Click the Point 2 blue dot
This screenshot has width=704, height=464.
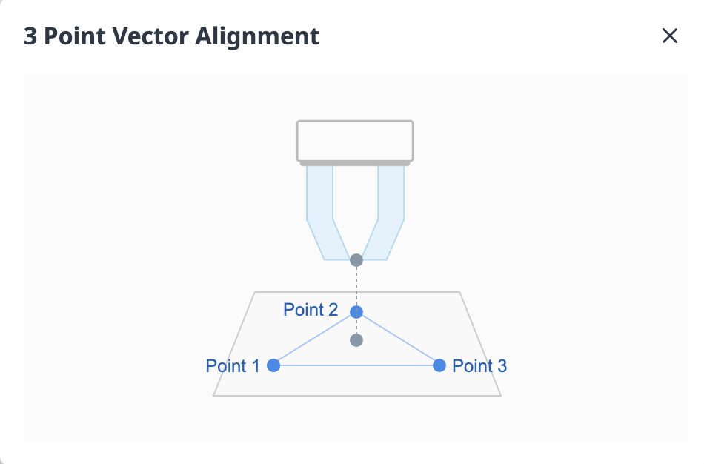point(356,311)
